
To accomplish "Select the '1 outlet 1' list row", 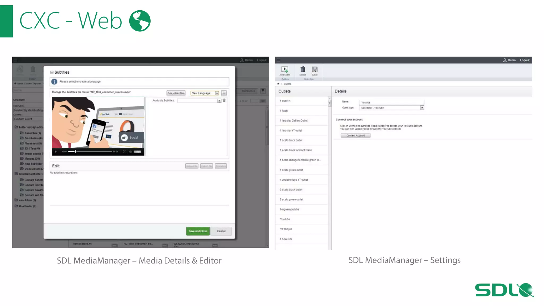I will pos(302,101).
